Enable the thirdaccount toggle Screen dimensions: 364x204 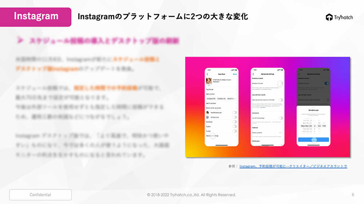(x=235, y=117)
